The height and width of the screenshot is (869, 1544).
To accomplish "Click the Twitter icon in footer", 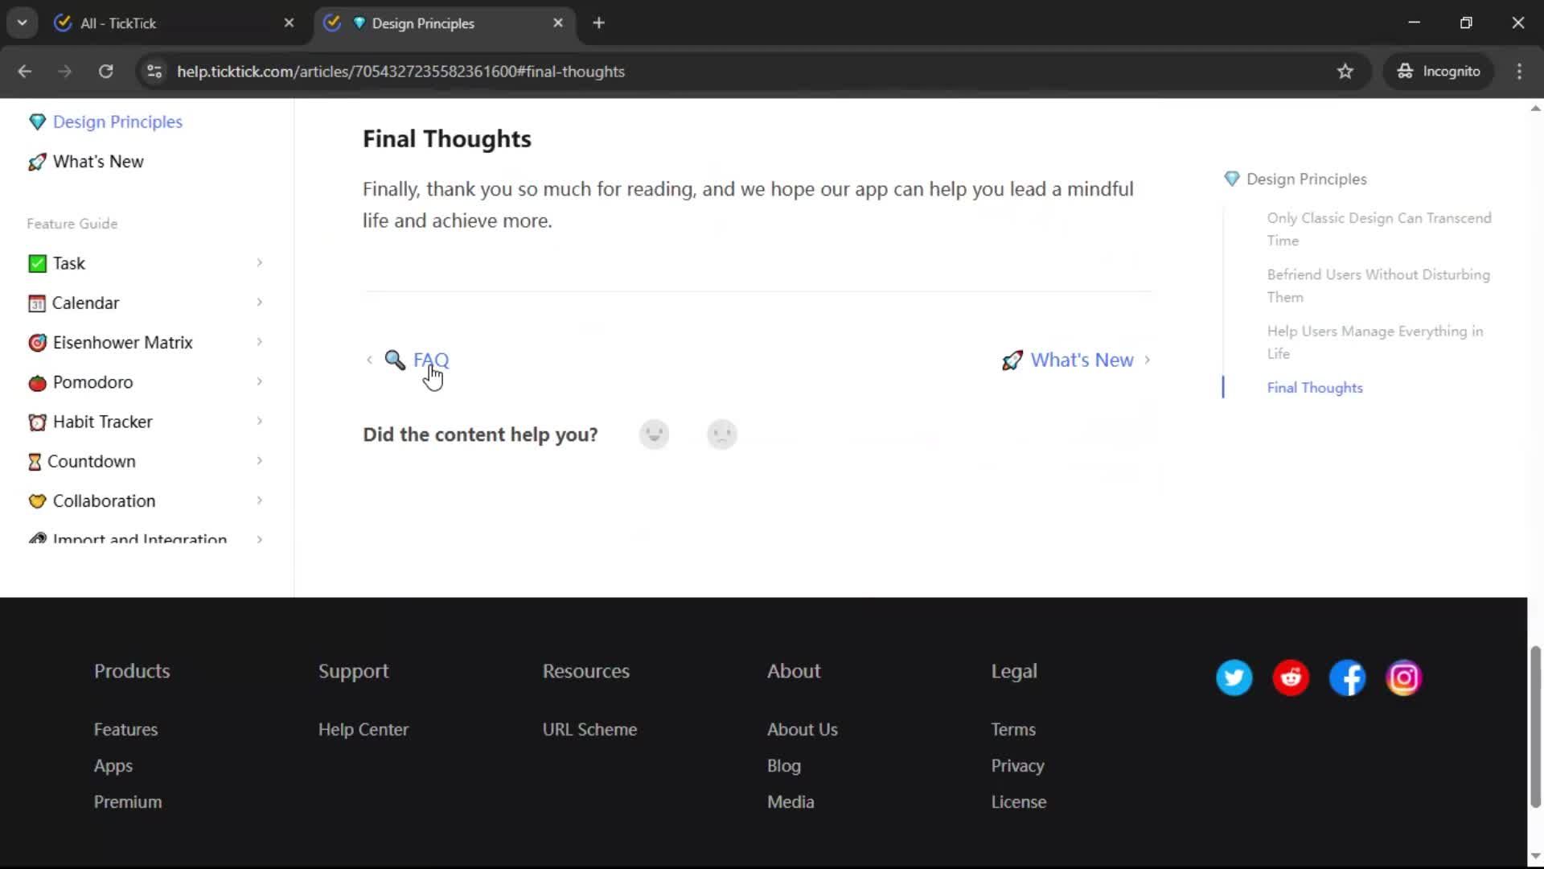I will click(x=1234, y=677).
